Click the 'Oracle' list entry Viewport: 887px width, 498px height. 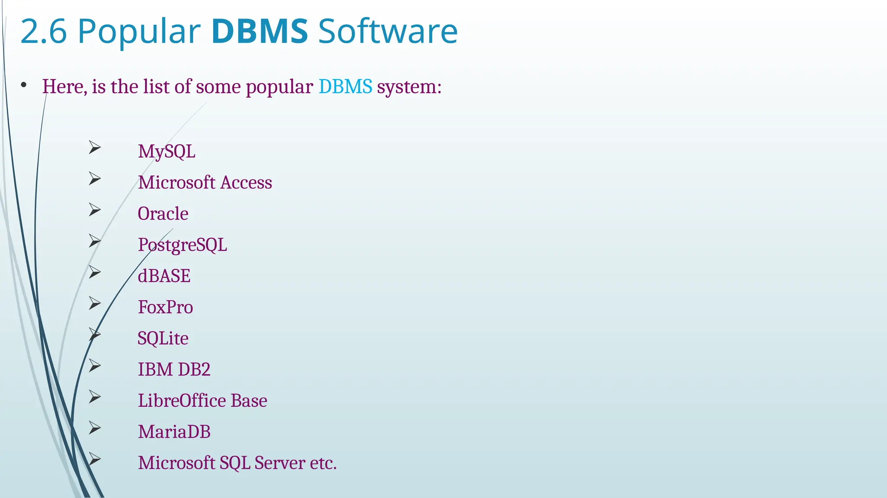pos(163,214)
